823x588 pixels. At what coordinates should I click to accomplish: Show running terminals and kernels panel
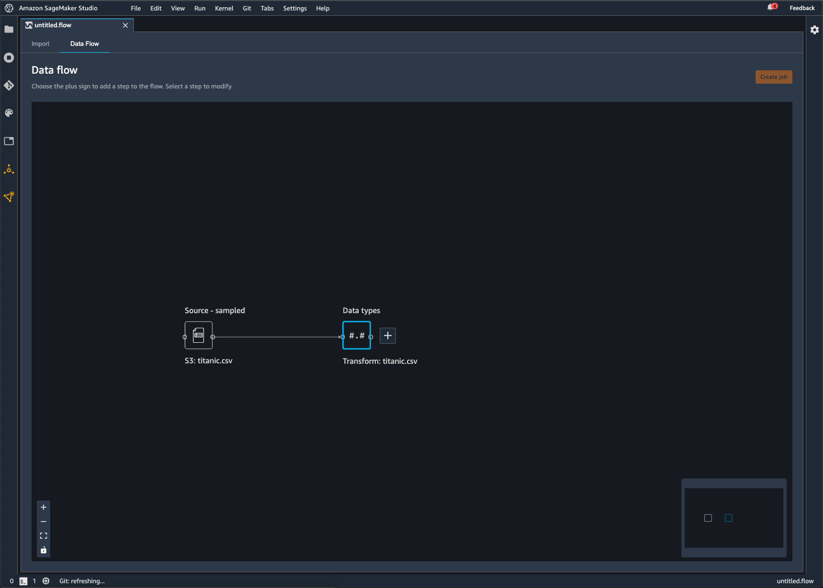[9, 57]
